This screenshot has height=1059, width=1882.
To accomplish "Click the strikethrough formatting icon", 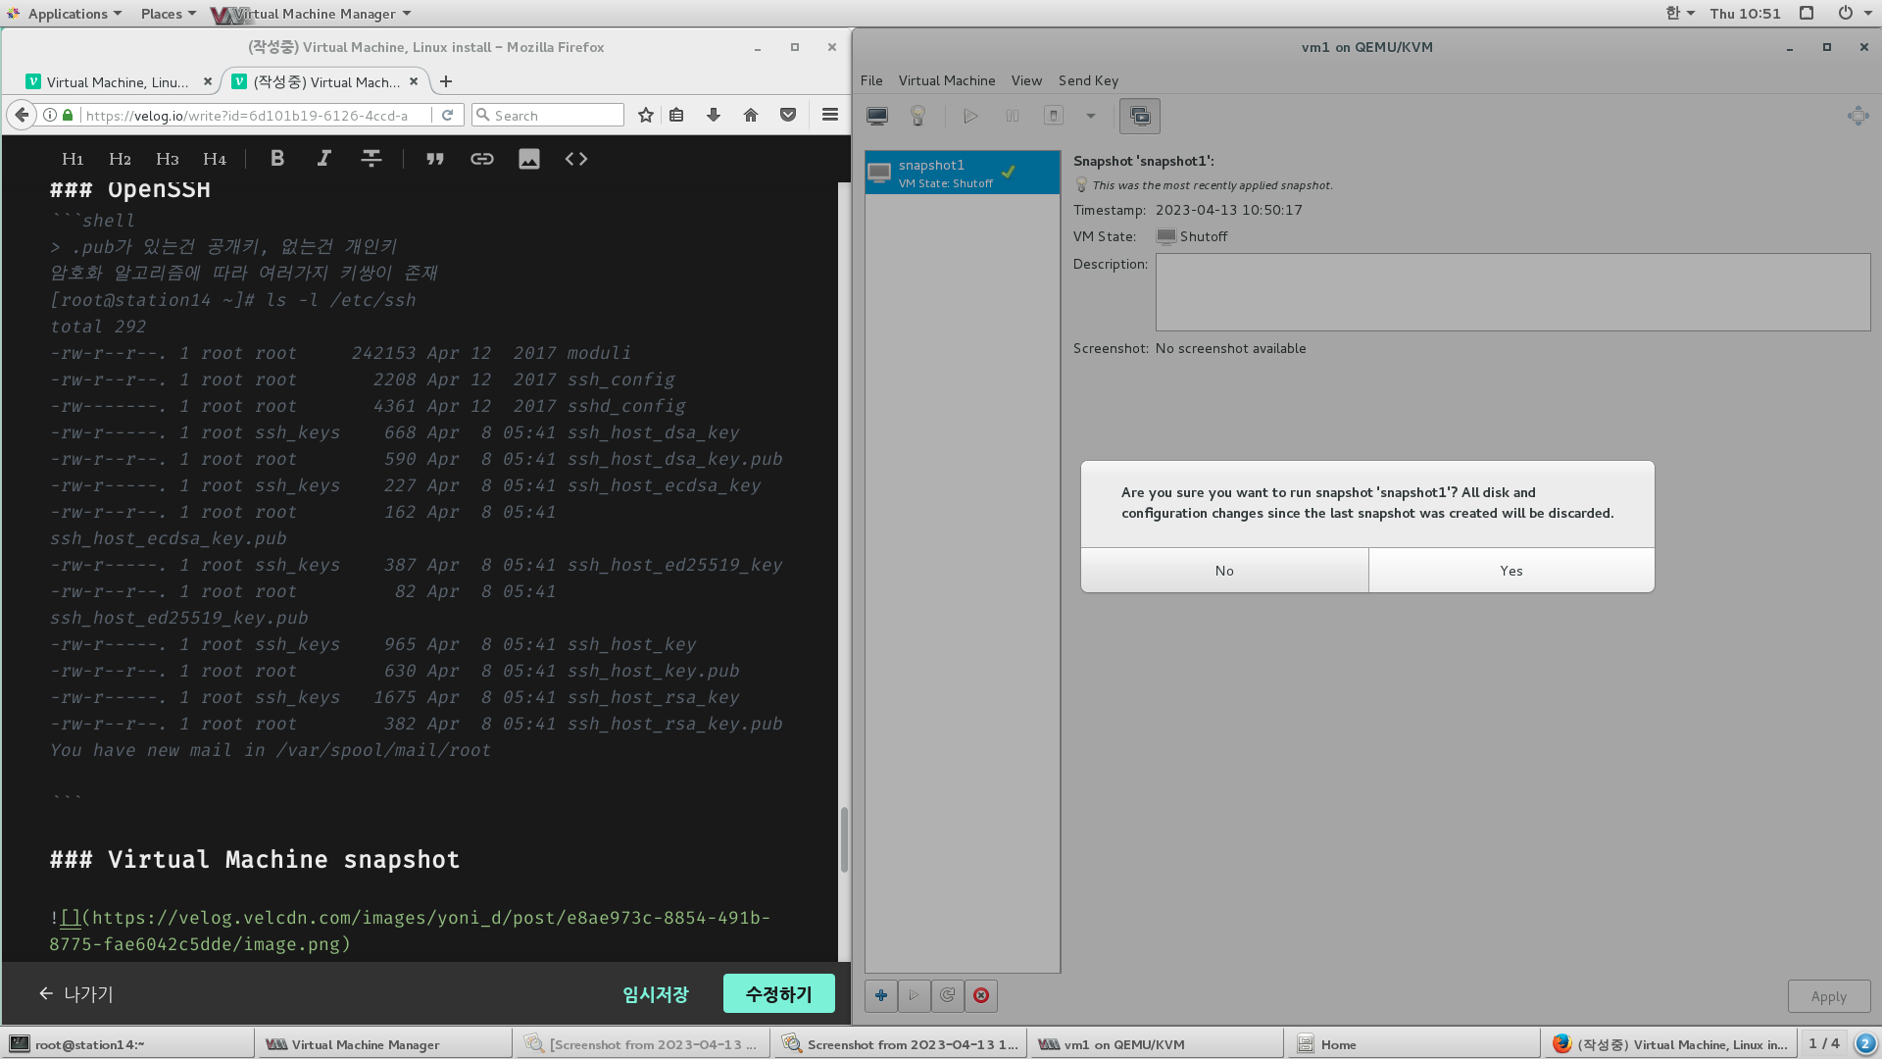I will [371, 159].
